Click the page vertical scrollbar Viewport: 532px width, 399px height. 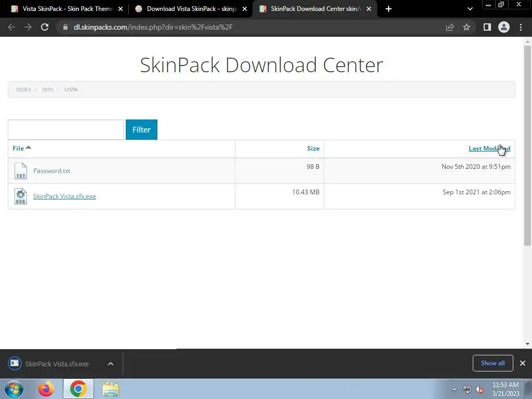(x=527, y=146)
